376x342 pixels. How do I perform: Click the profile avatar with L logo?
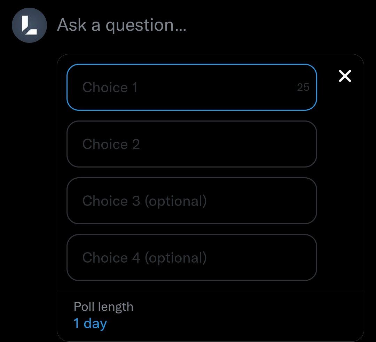coord(29,25)
